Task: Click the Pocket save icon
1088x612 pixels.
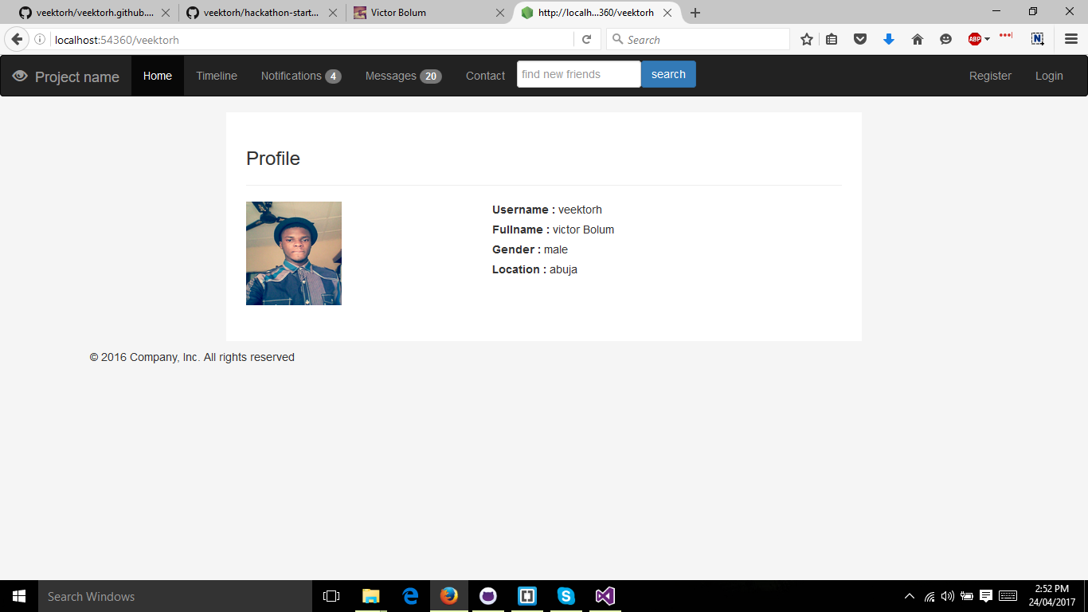Action: coord(860,38)
